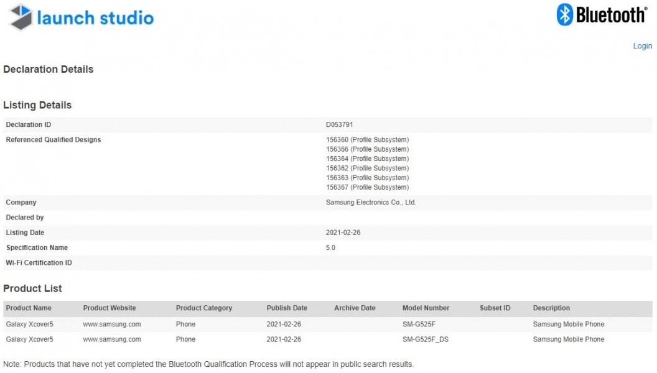Click model number SM-G525F
Image resolution: width=657 pixels, height=373 pixels.
(419, 325)
